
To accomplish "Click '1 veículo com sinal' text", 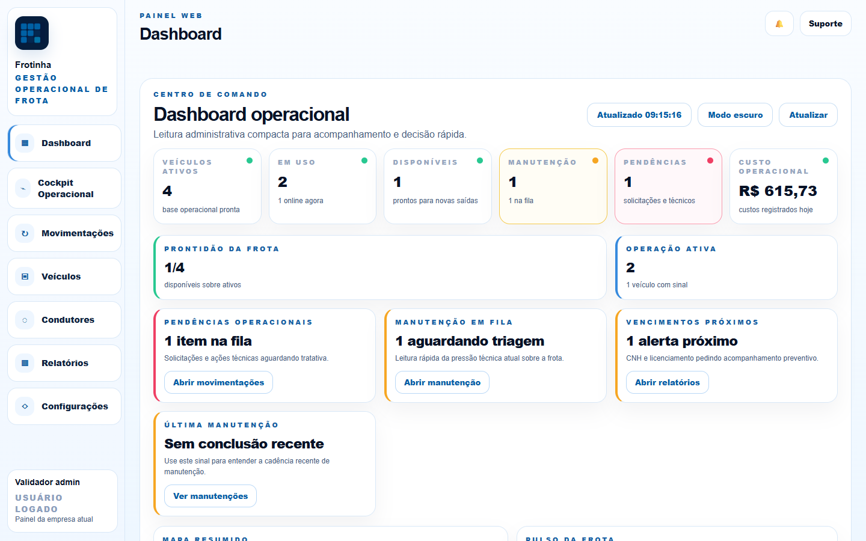I will point(657,285).
